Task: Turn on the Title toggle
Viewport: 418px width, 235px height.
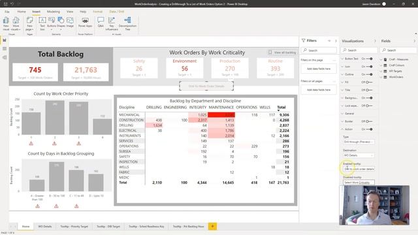Action: point(370,90)
